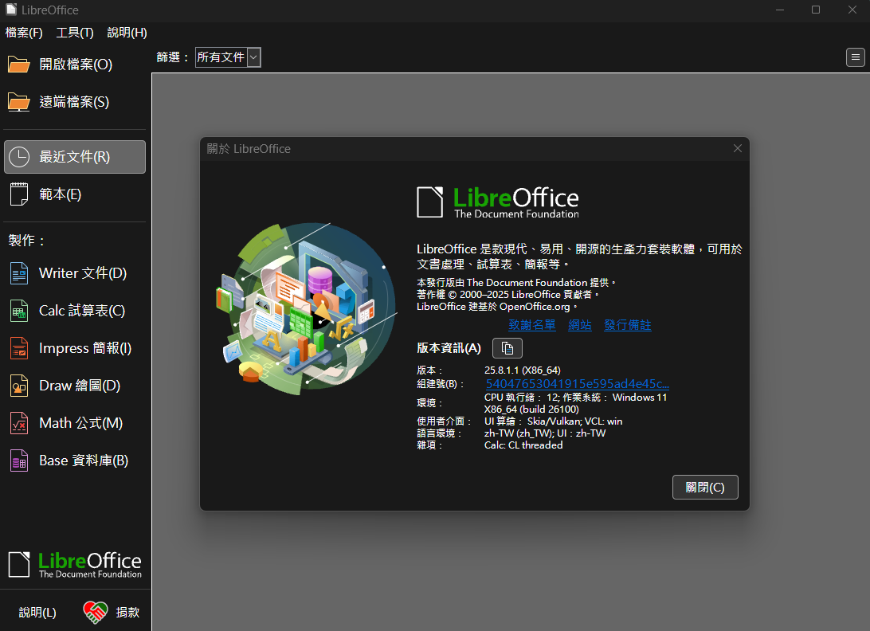Click the Calc spreadsheet icon
This screenshot has width=870, height=631.
click(19, 311)
